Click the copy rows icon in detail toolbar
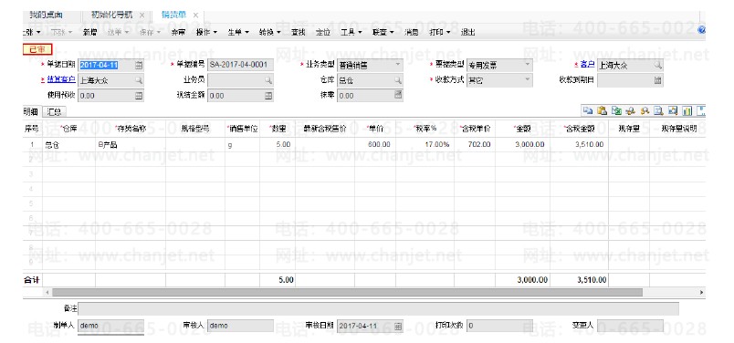The width and height of the screenshot is (734, 343). [x=587, y=111]
